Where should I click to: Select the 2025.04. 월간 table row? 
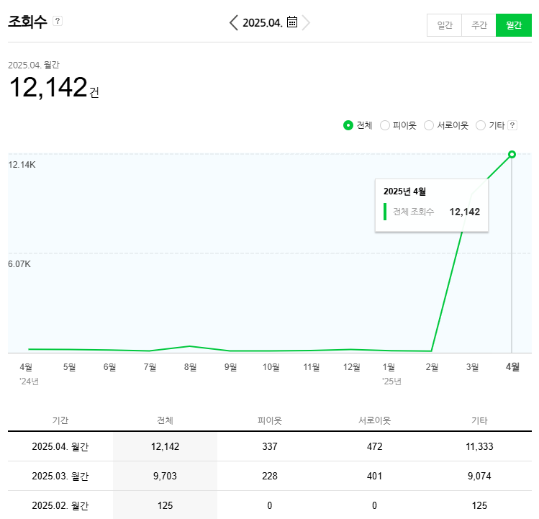click(x=270, y=446)
